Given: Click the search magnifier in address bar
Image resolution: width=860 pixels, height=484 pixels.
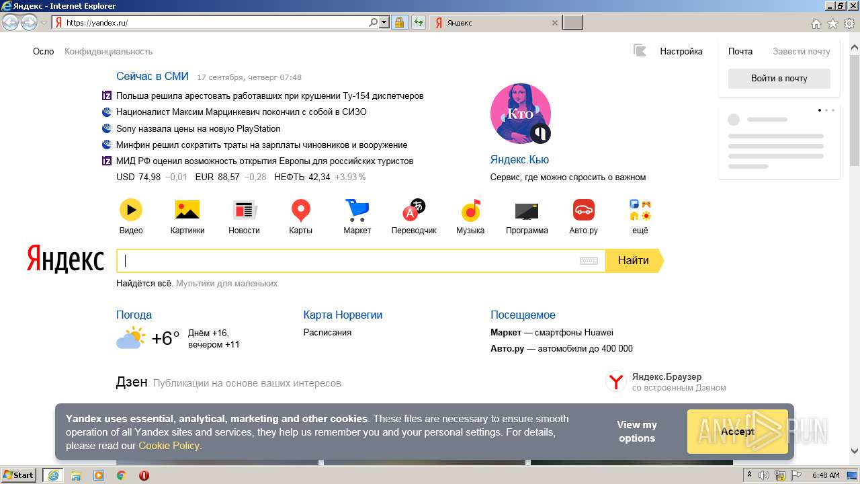Looking at the screenshot, I should point(374,22).
